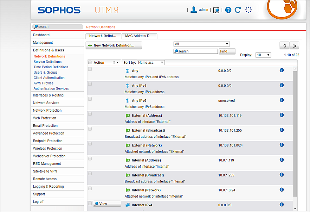Go to next page arrow button
310x212 pixels.
click(295, 45)
